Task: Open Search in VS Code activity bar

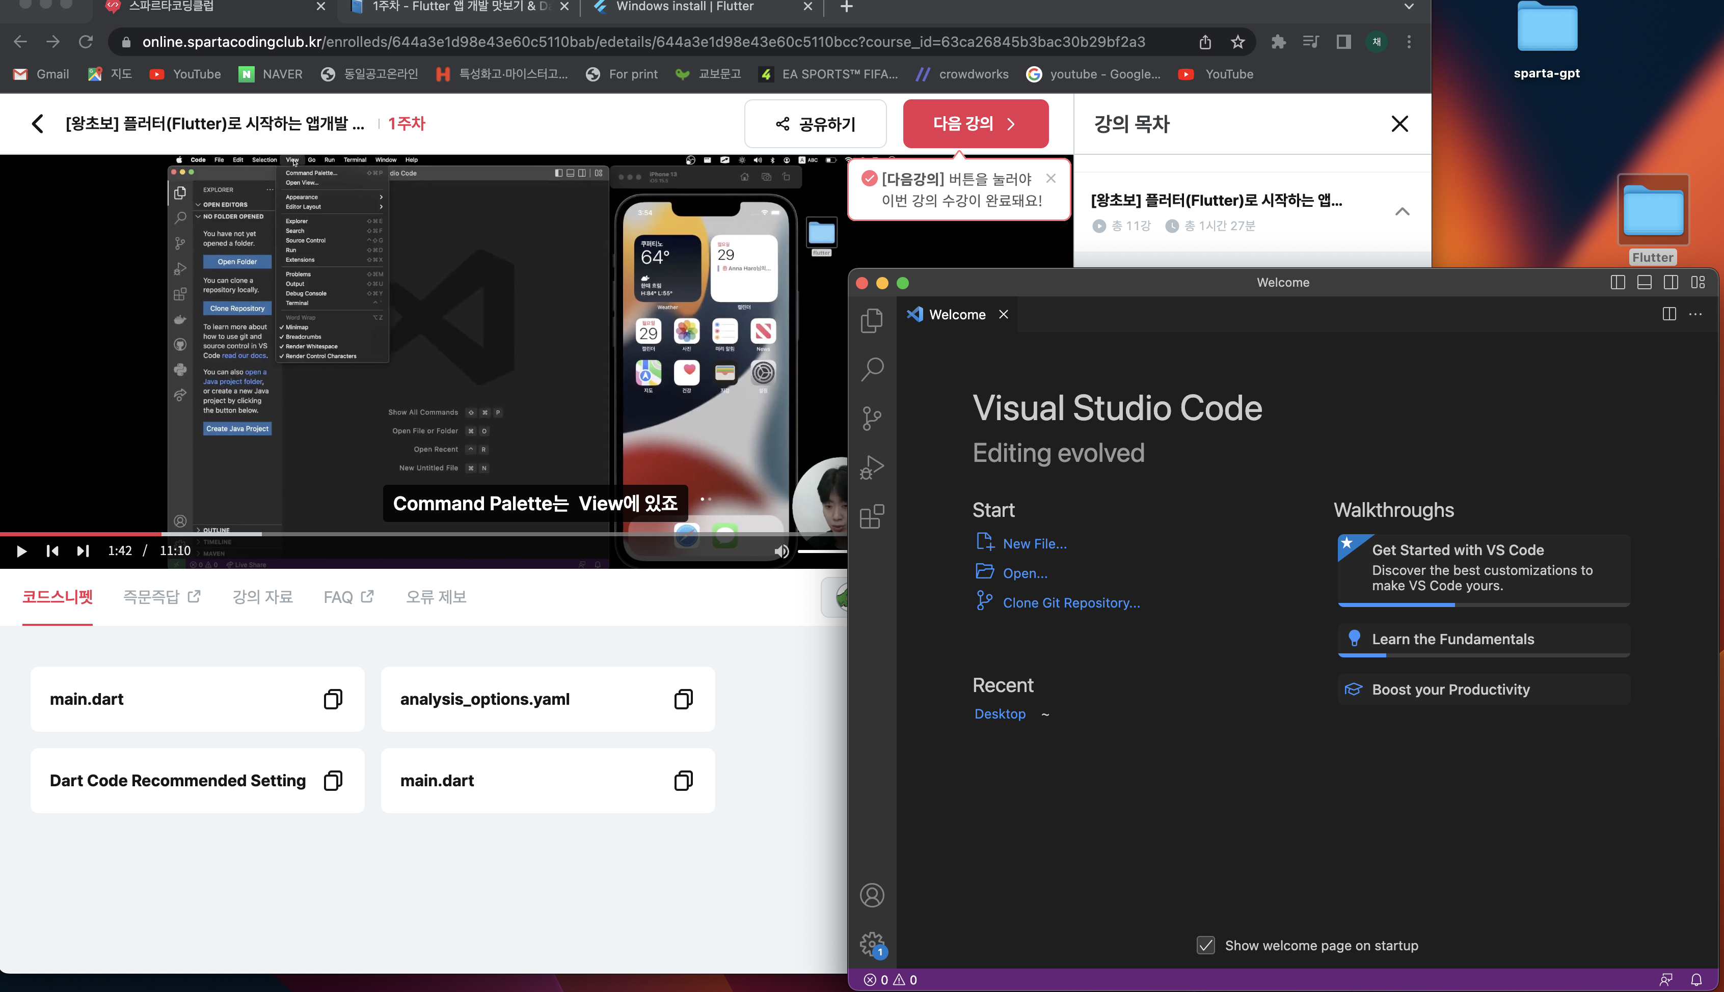Action: coord(872,369)
